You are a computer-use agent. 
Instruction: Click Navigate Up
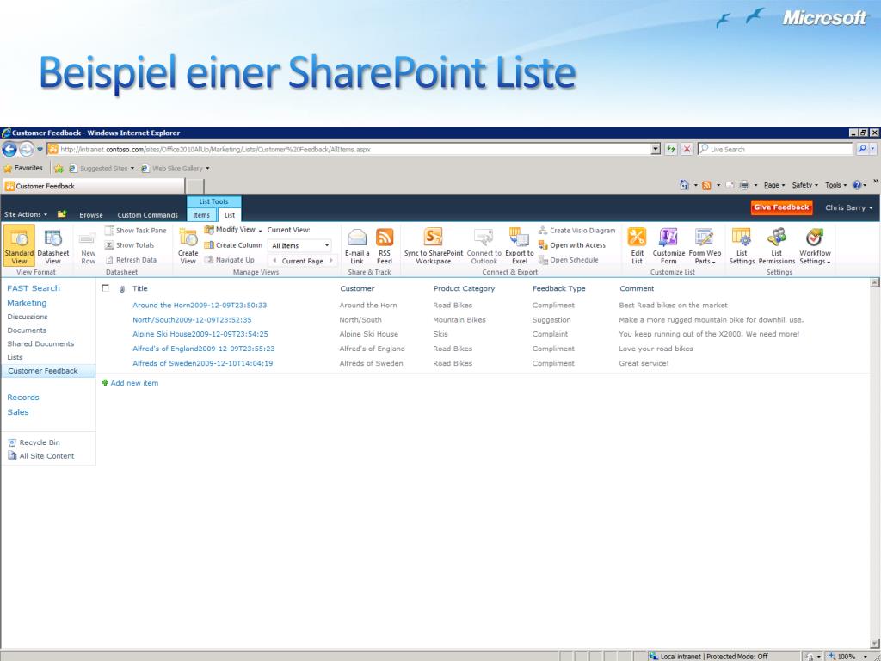pos(229,260)
